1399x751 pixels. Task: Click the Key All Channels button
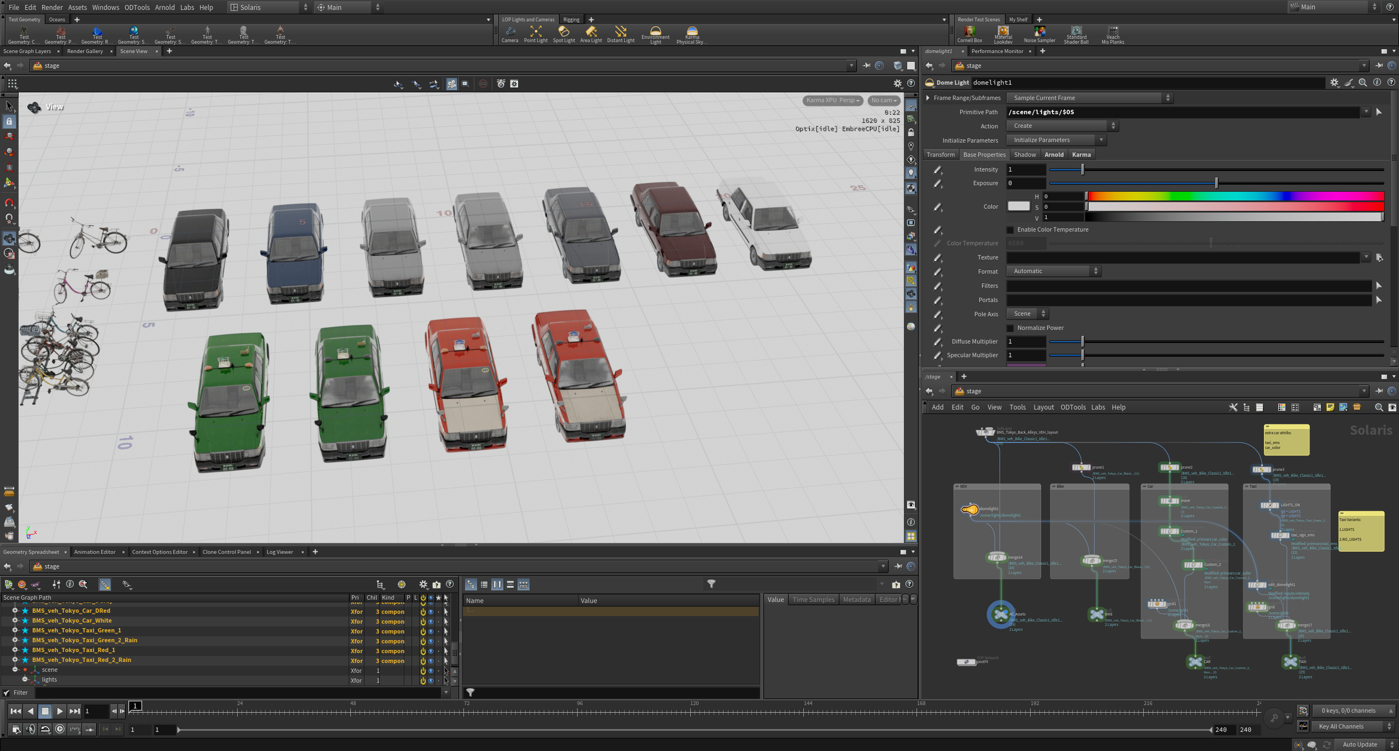[x=1353, y=726]
